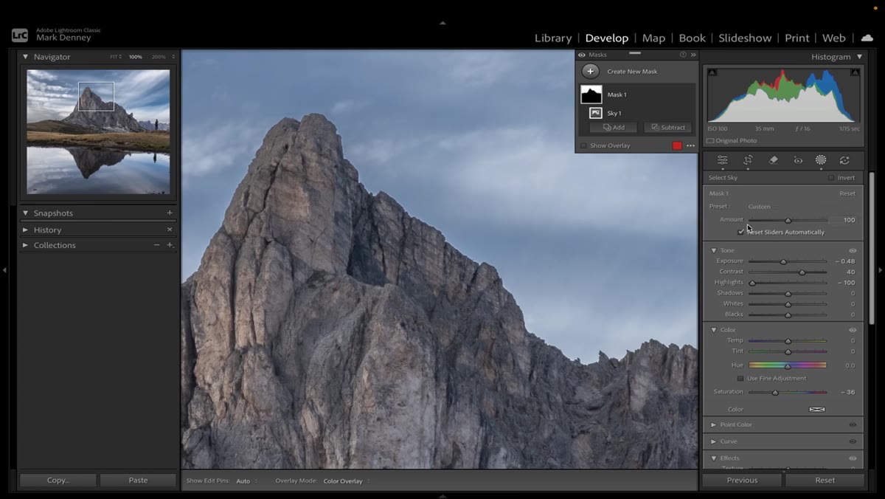Add collection with the plus icon
The height and width of the screenshot is (499, 885).
(x=170, y=245)
